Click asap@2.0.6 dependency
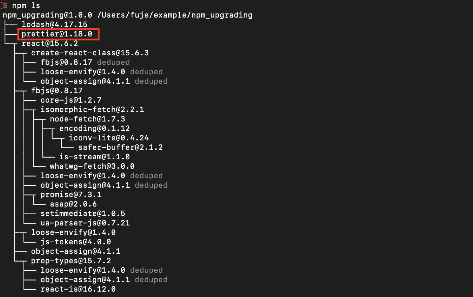 (73, 204)
